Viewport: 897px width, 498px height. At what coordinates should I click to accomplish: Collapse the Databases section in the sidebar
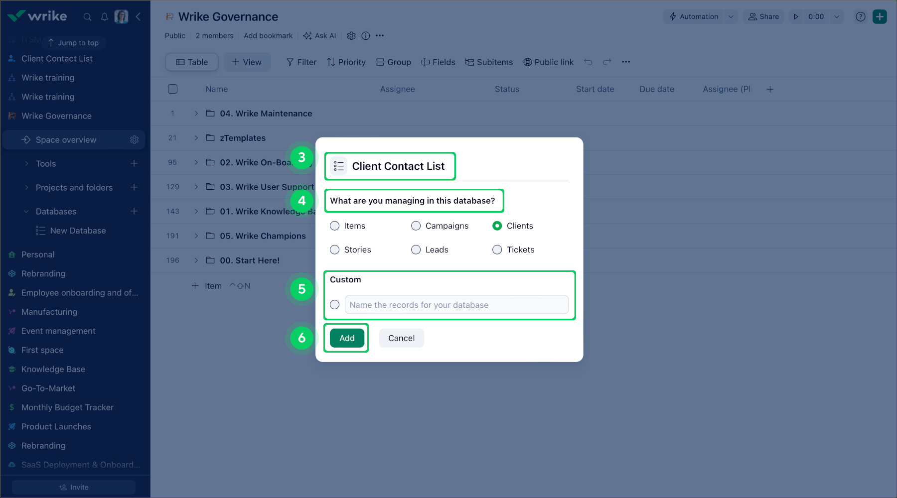click(x=26, y=211)
